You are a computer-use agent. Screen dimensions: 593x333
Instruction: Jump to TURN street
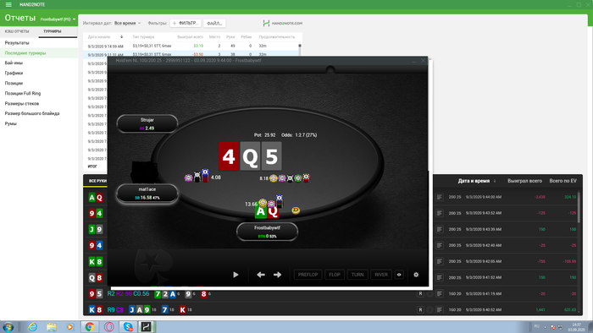pyautogui.click(x=357, y=275)
